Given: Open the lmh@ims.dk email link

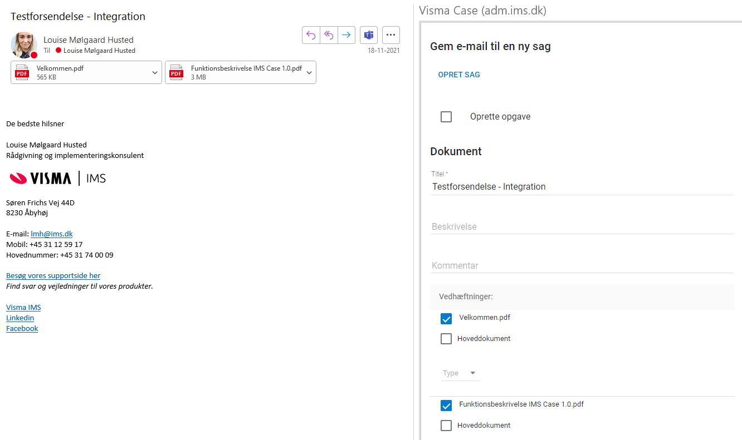Looking at the screenshot, I should (52, 234).
